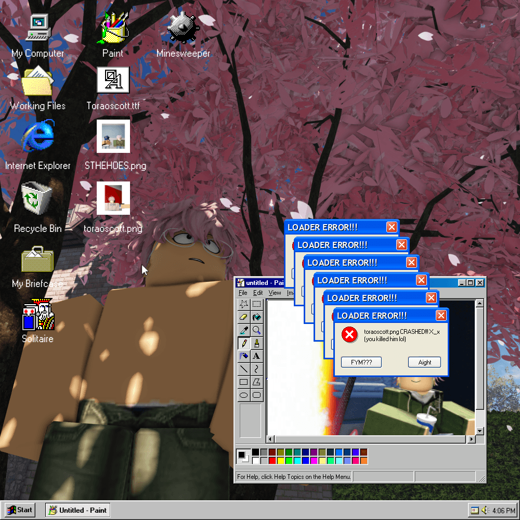520x520 pixels.
Task: Select the Pencil tool in Paint
Action: click(244, 343)
